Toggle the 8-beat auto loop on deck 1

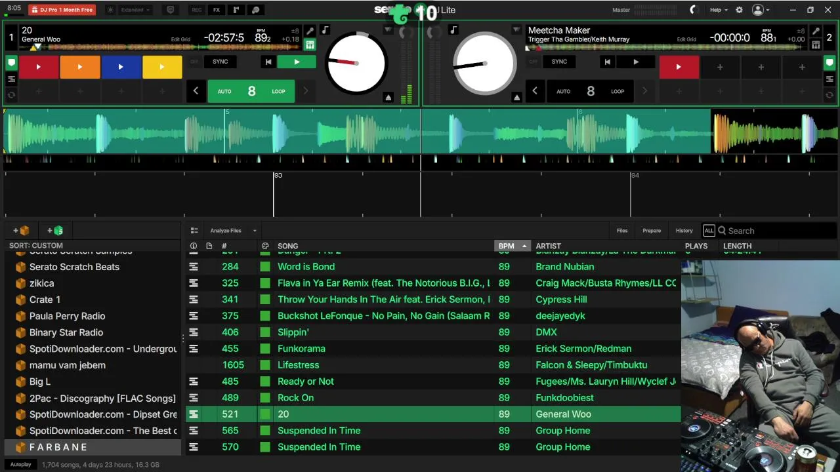251,91
